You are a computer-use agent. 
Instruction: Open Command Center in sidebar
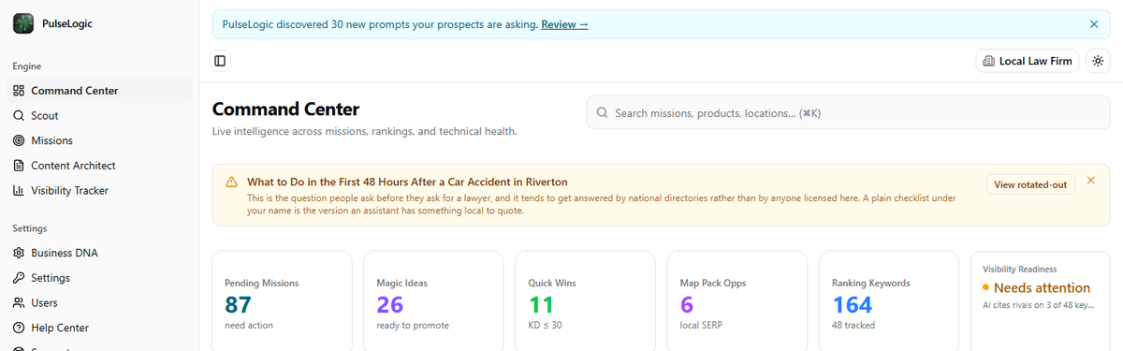click(99, 91)
